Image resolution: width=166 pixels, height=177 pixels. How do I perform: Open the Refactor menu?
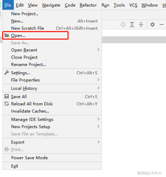coord(88,5)
